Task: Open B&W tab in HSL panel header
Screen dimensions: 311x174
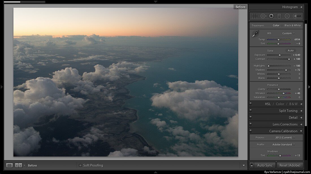Action: (293, 104)
